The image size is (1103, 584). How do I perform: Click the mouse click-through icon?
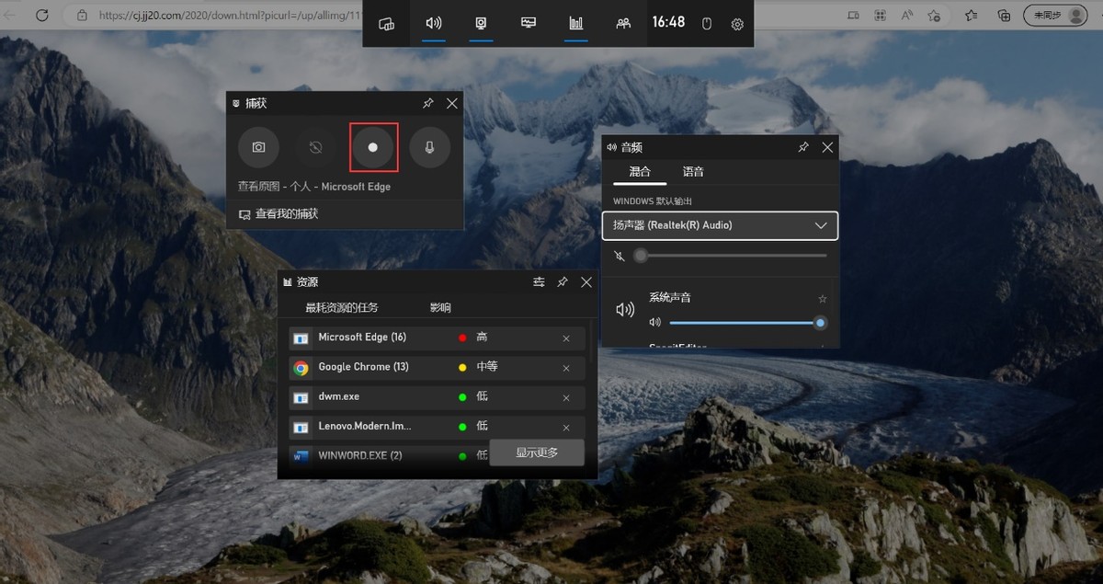[707, 24]
